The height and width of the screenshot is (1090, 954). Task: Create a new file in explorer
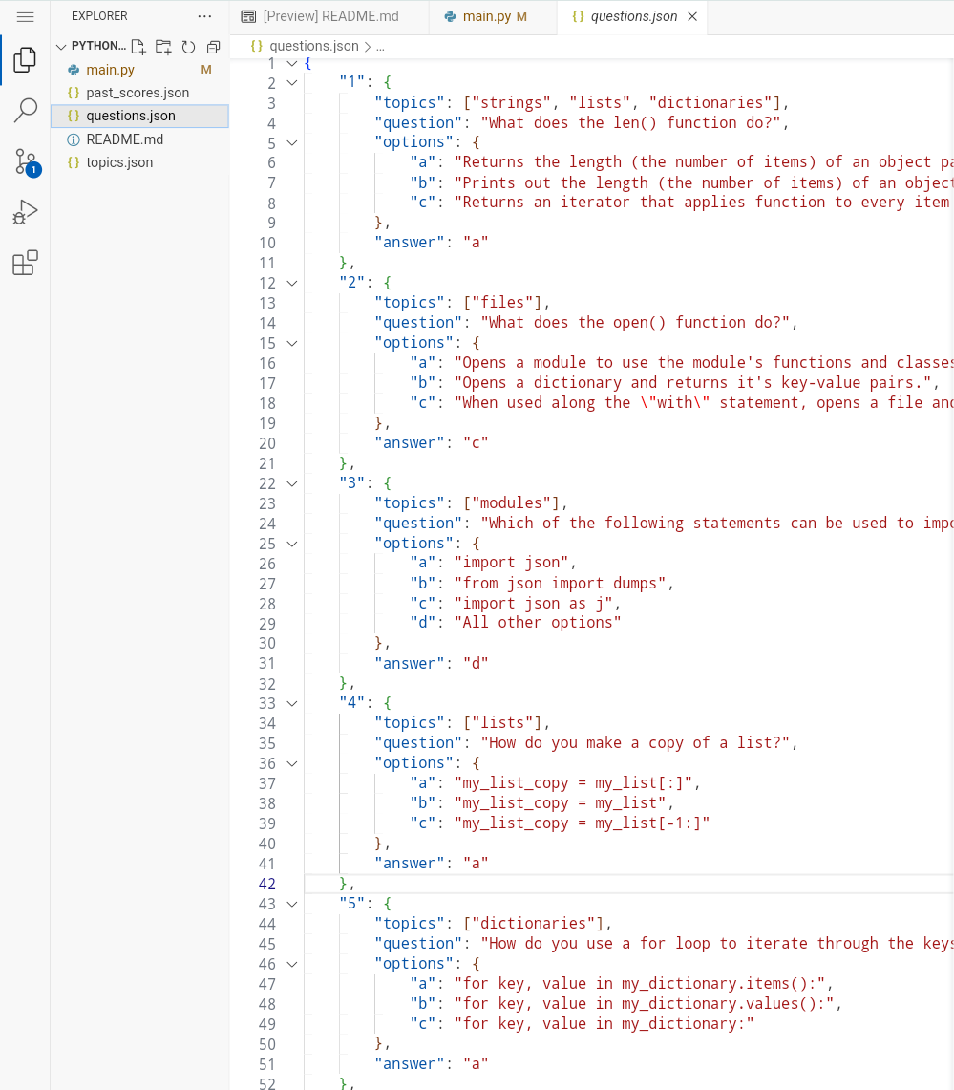coord(138,47)
